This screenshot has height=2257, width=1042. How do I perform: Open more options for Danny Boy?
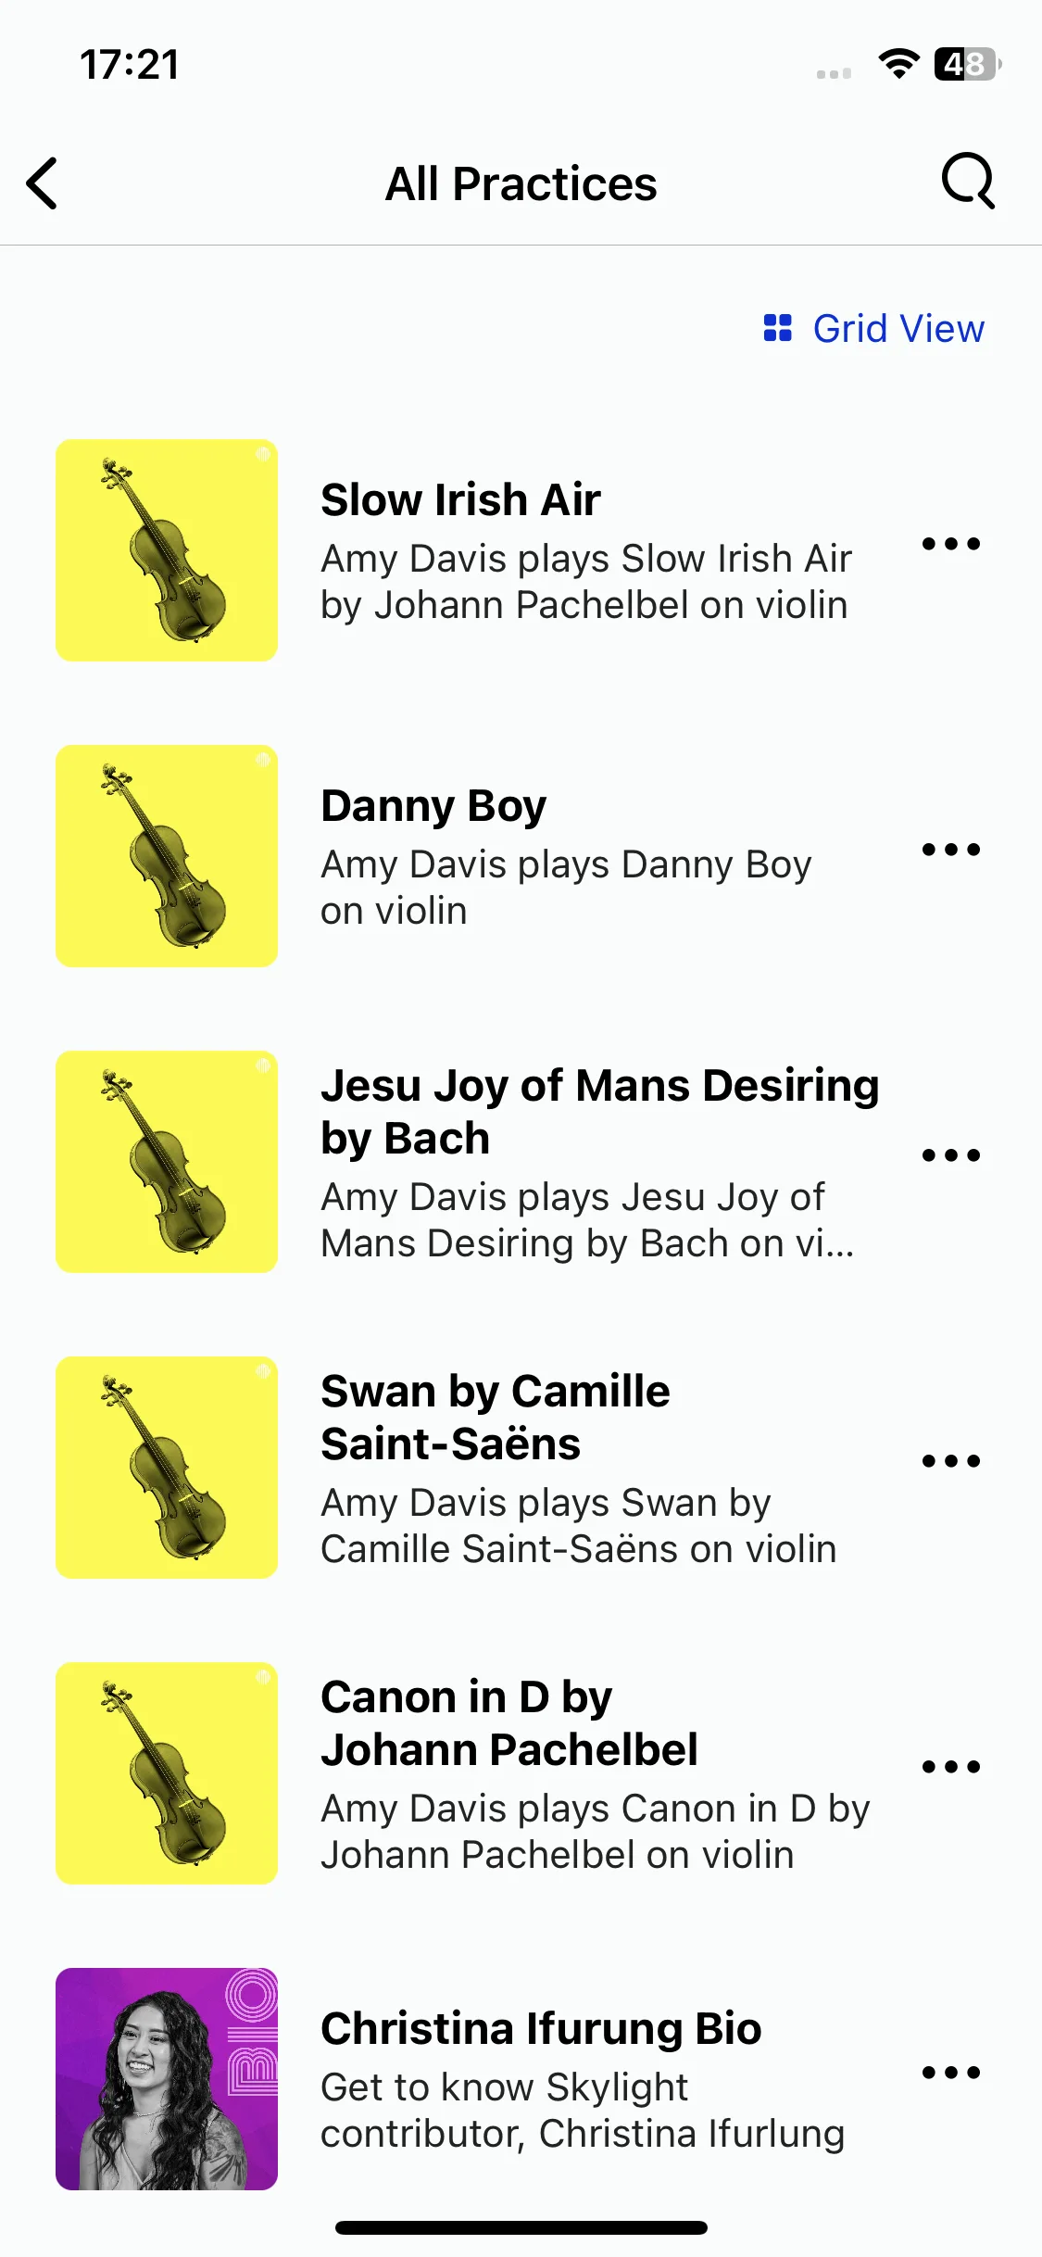951,850
